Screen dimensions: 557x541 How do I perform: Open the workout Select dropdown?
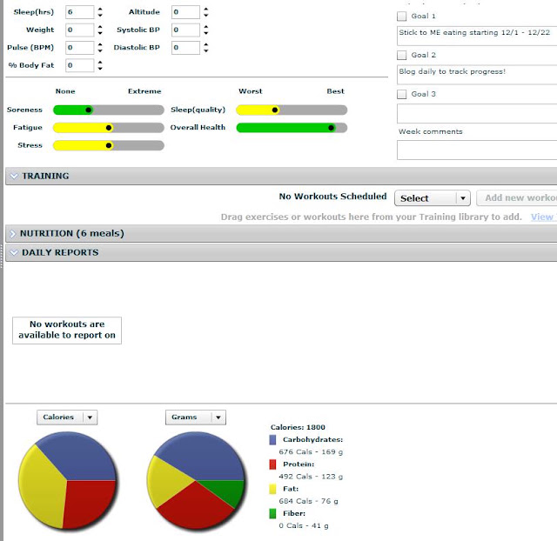(433, 198)
